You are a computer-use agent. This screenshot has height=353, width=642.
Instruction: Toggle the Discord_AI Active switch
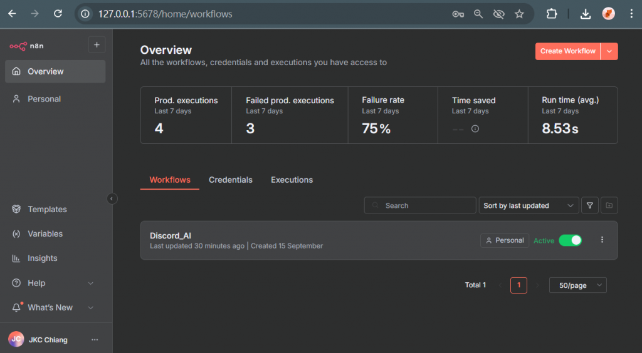click(x=570, y=240)
